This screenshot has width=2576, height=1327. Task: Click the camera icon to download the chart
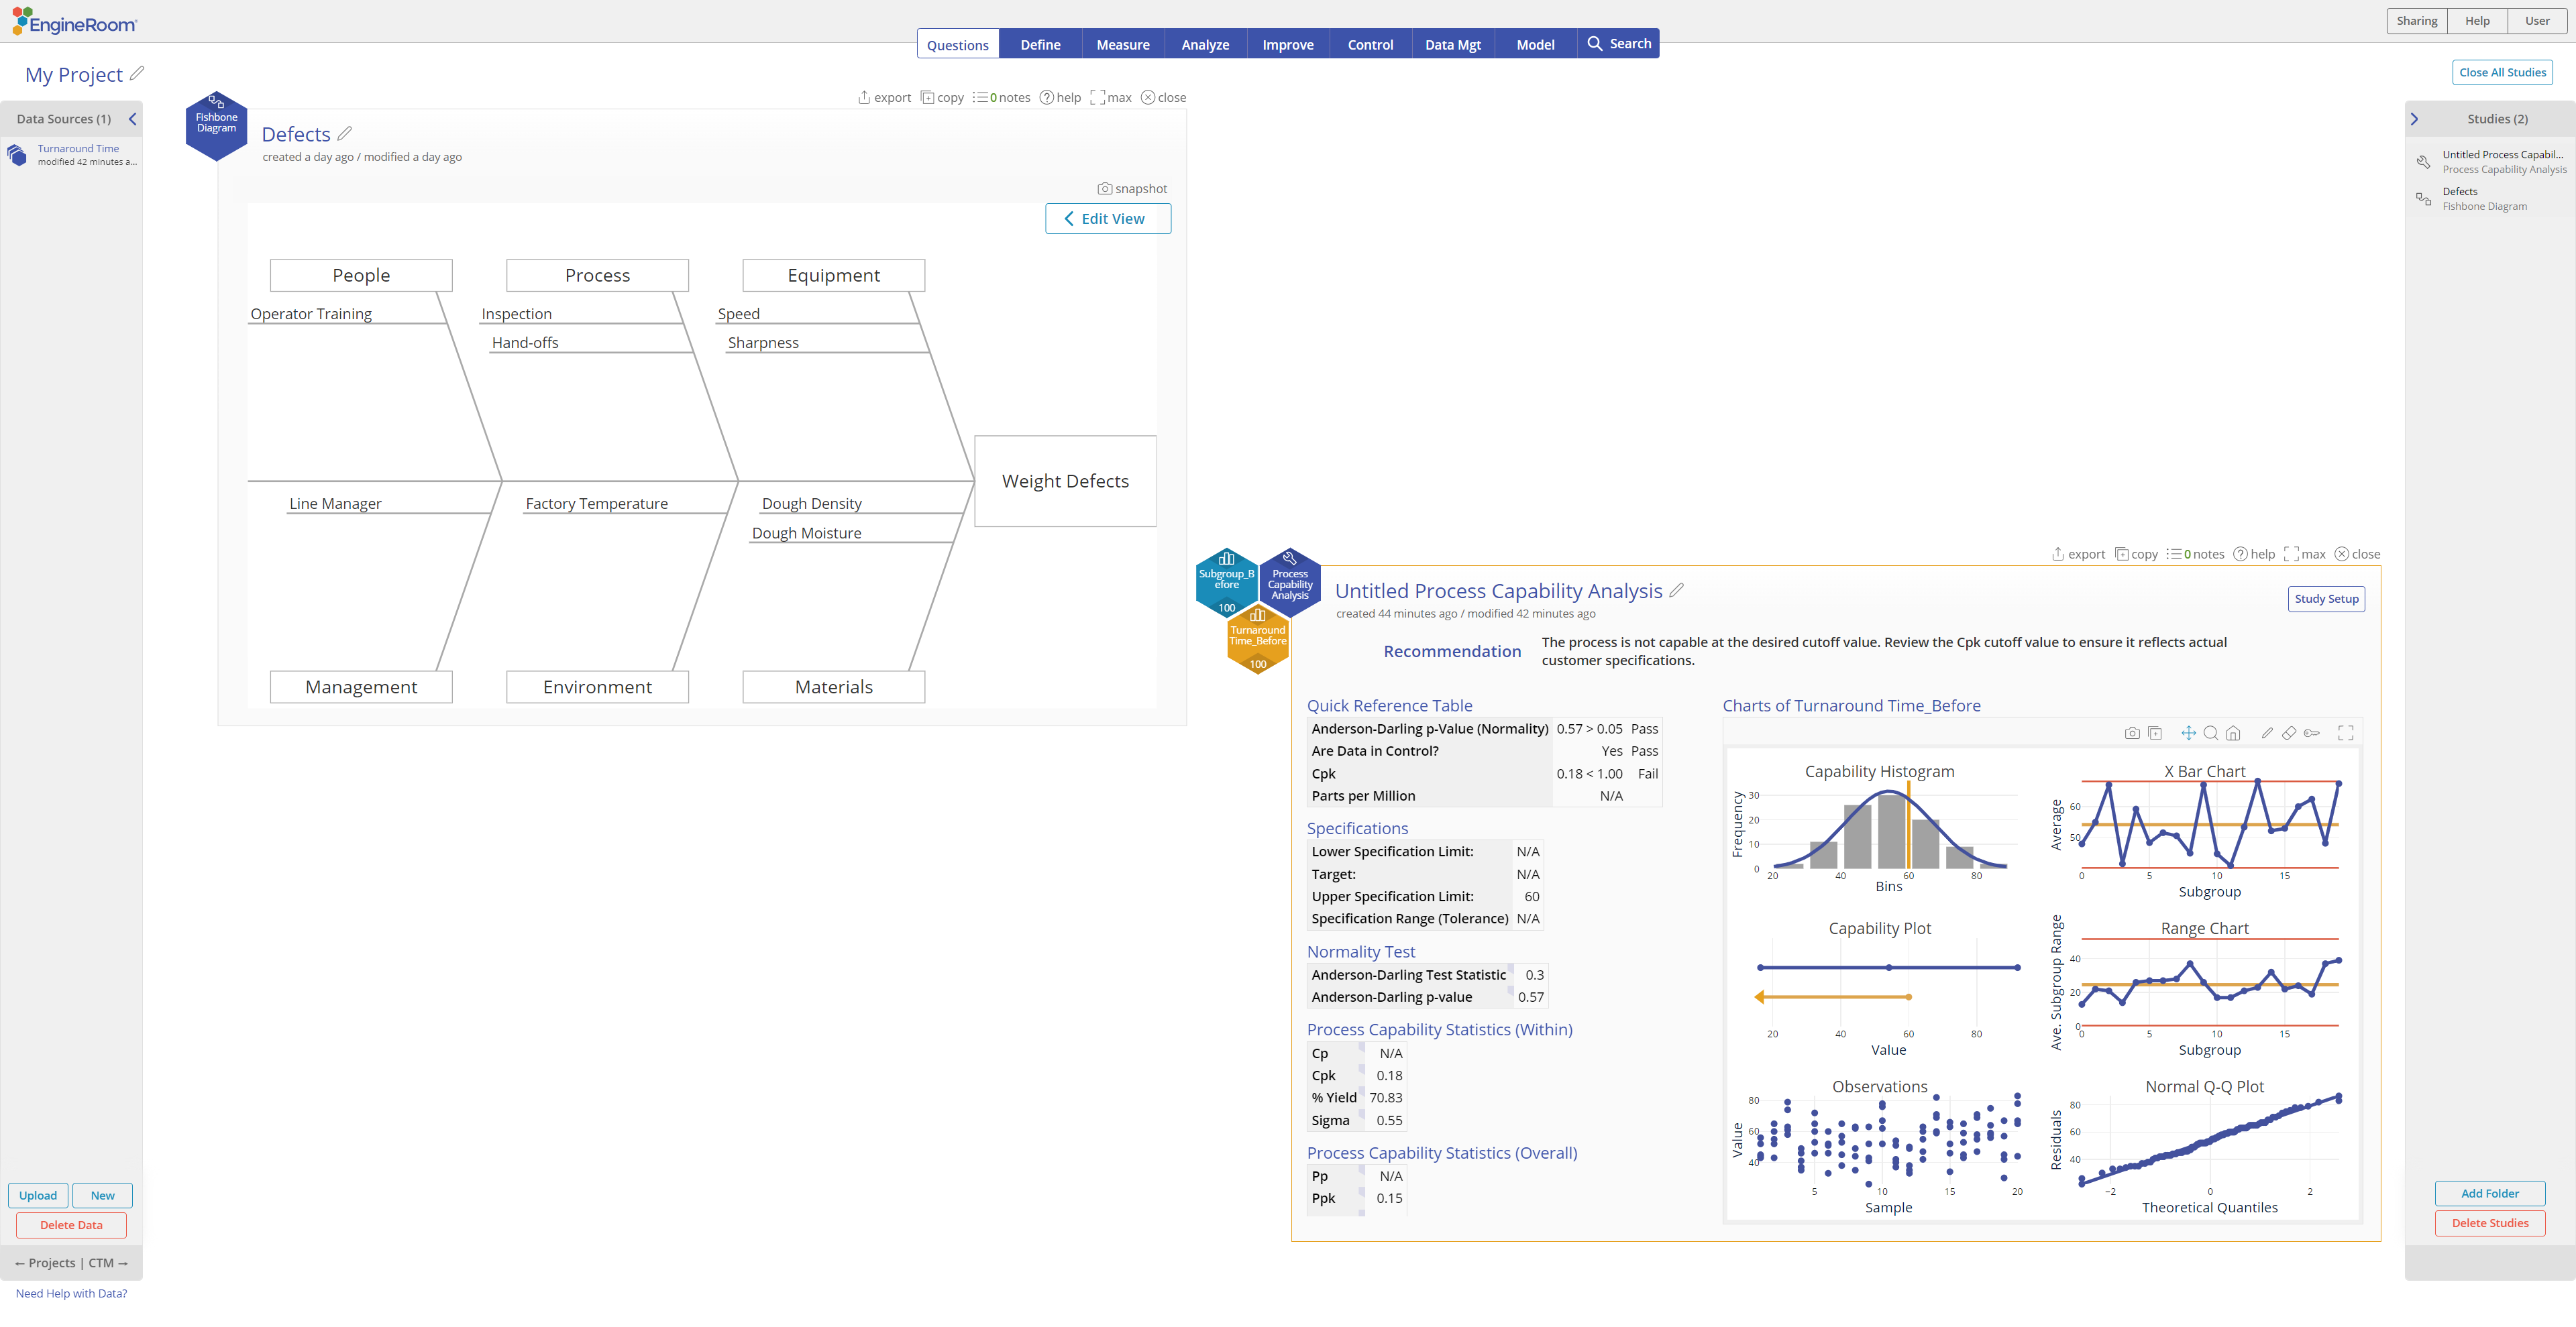[2133, 734]
